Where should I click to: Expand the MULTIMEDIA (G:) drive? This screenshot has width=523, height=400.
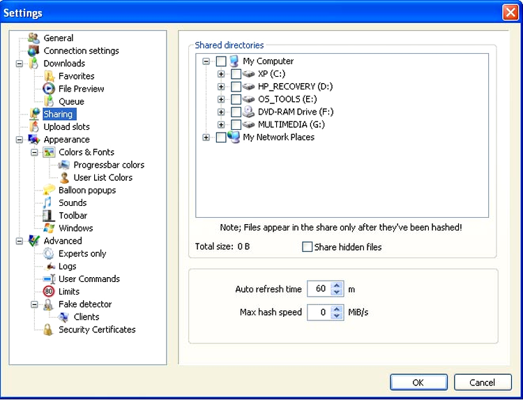click(221, 124)
